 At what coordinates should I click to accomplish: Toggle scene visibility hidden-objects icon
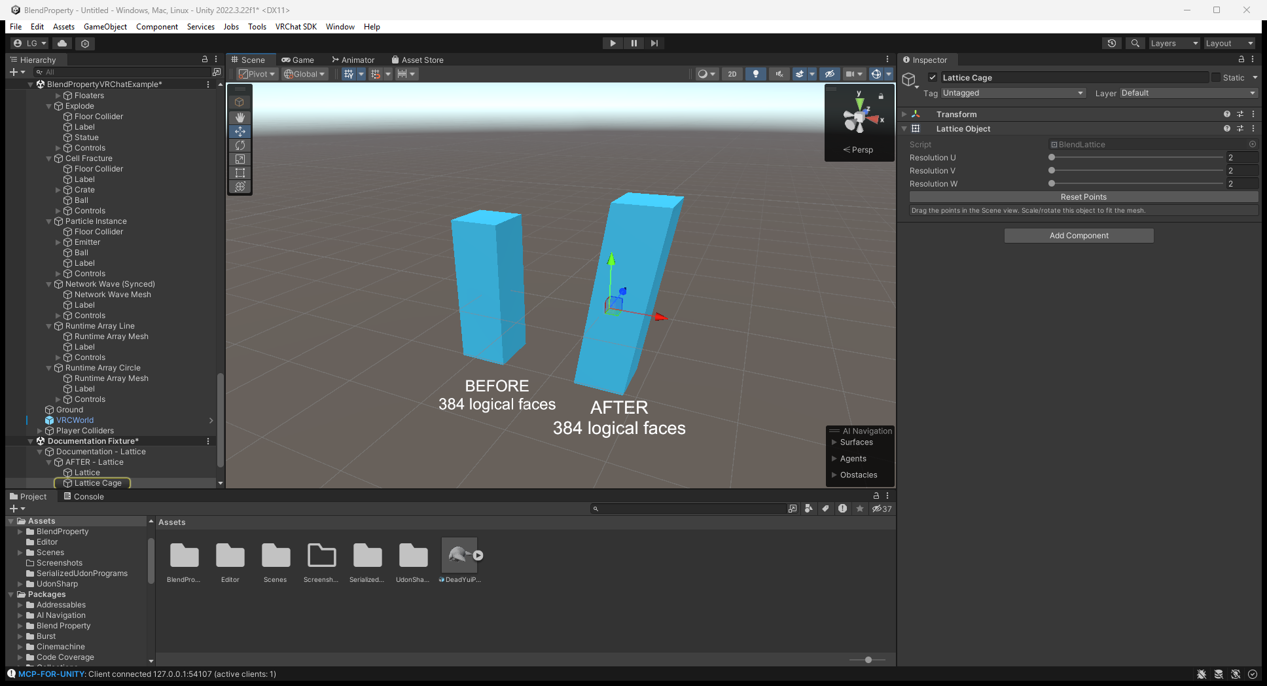pos(829,74)
